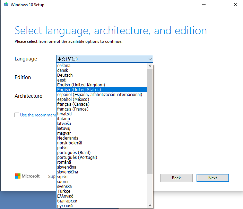Click the Language combo box showing 中文(简体)
The width and height of the screenshot is (243, 209).
click(104, 59)
